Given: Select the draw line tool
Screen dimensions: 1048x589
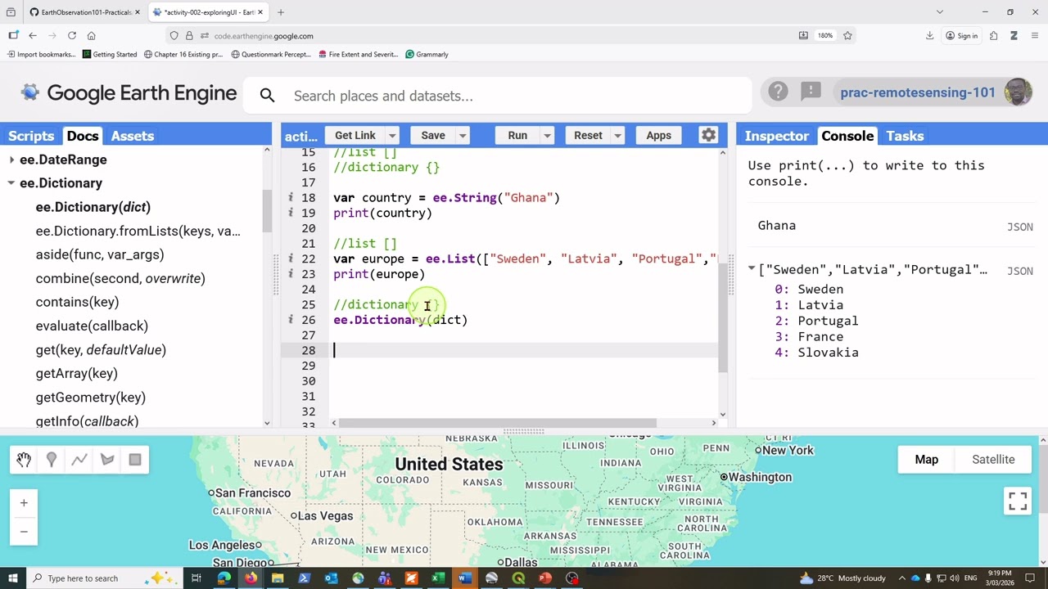Looking at the screenshot, I should (79, 460).
